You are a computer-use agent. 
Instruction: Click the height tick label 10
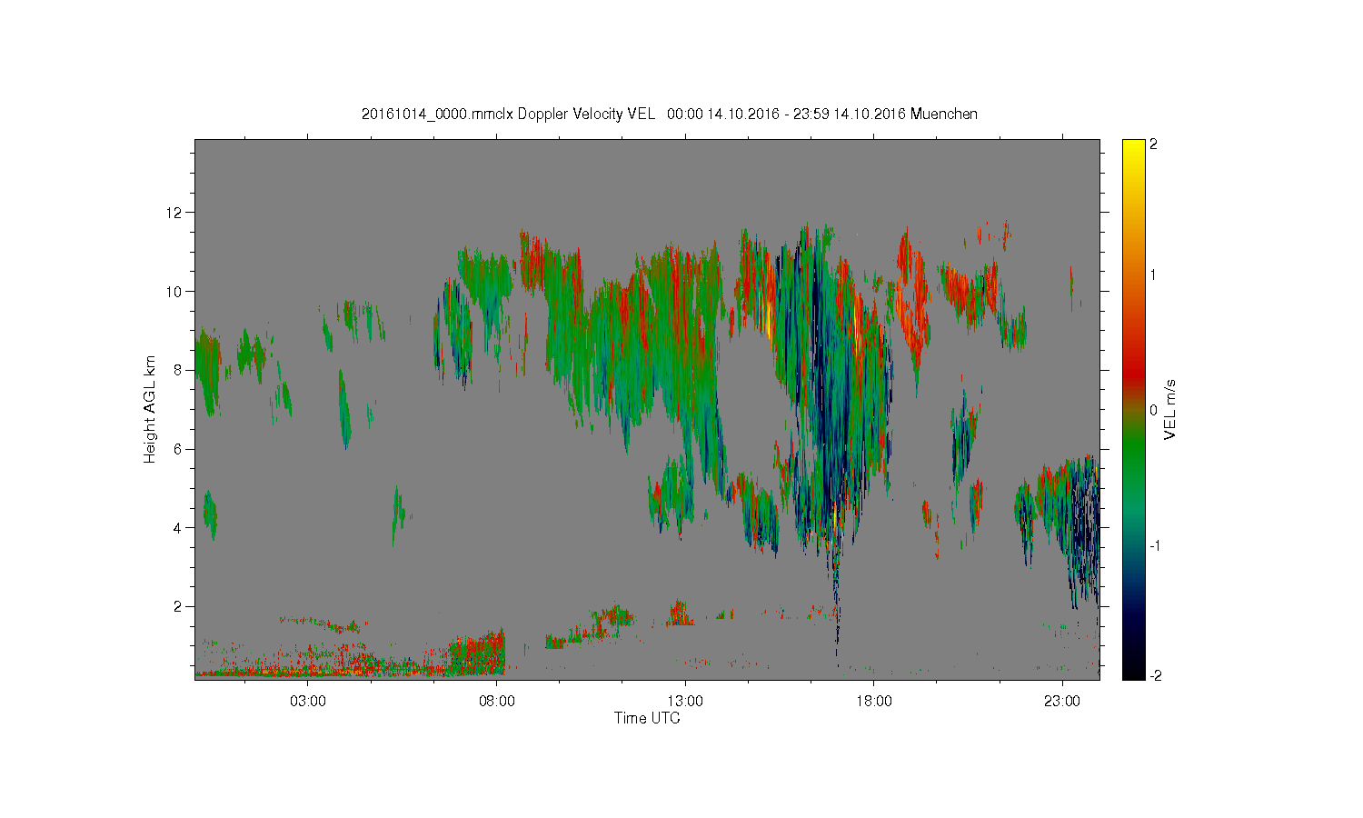click(x=176, y=291)
